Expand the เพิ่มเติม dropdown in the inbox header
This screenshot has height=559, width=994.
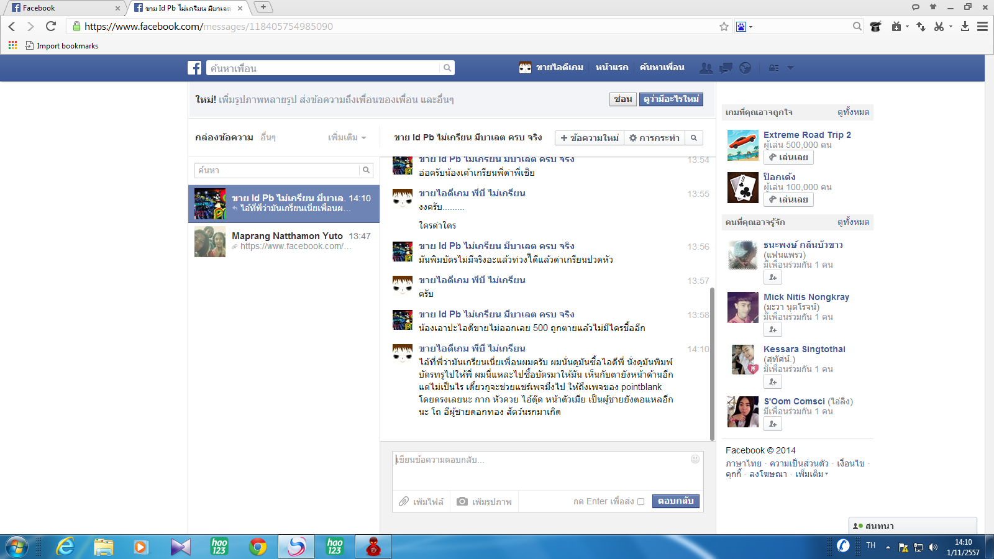347,137
